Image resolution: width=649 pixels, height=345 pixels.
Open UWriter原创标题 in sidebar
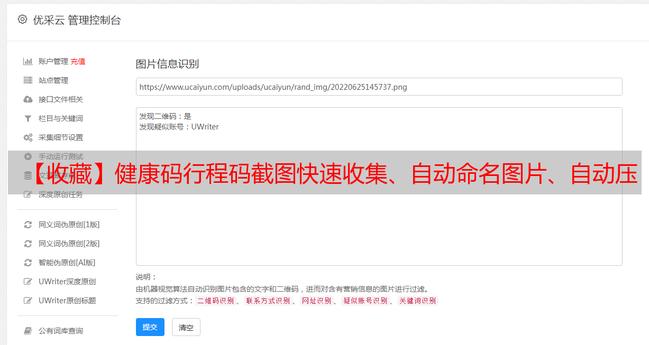tap(67, 301)
